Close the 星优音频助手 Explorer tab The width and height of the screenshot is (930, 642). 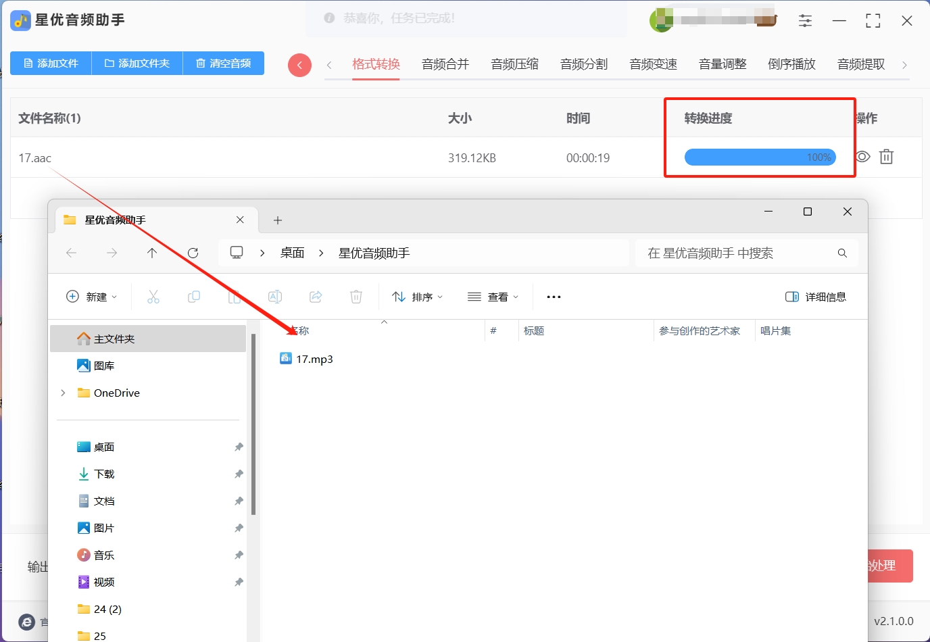tap(240, 220)
